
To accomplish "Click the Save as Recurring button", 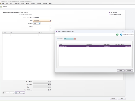I will (x=8, y=93).
